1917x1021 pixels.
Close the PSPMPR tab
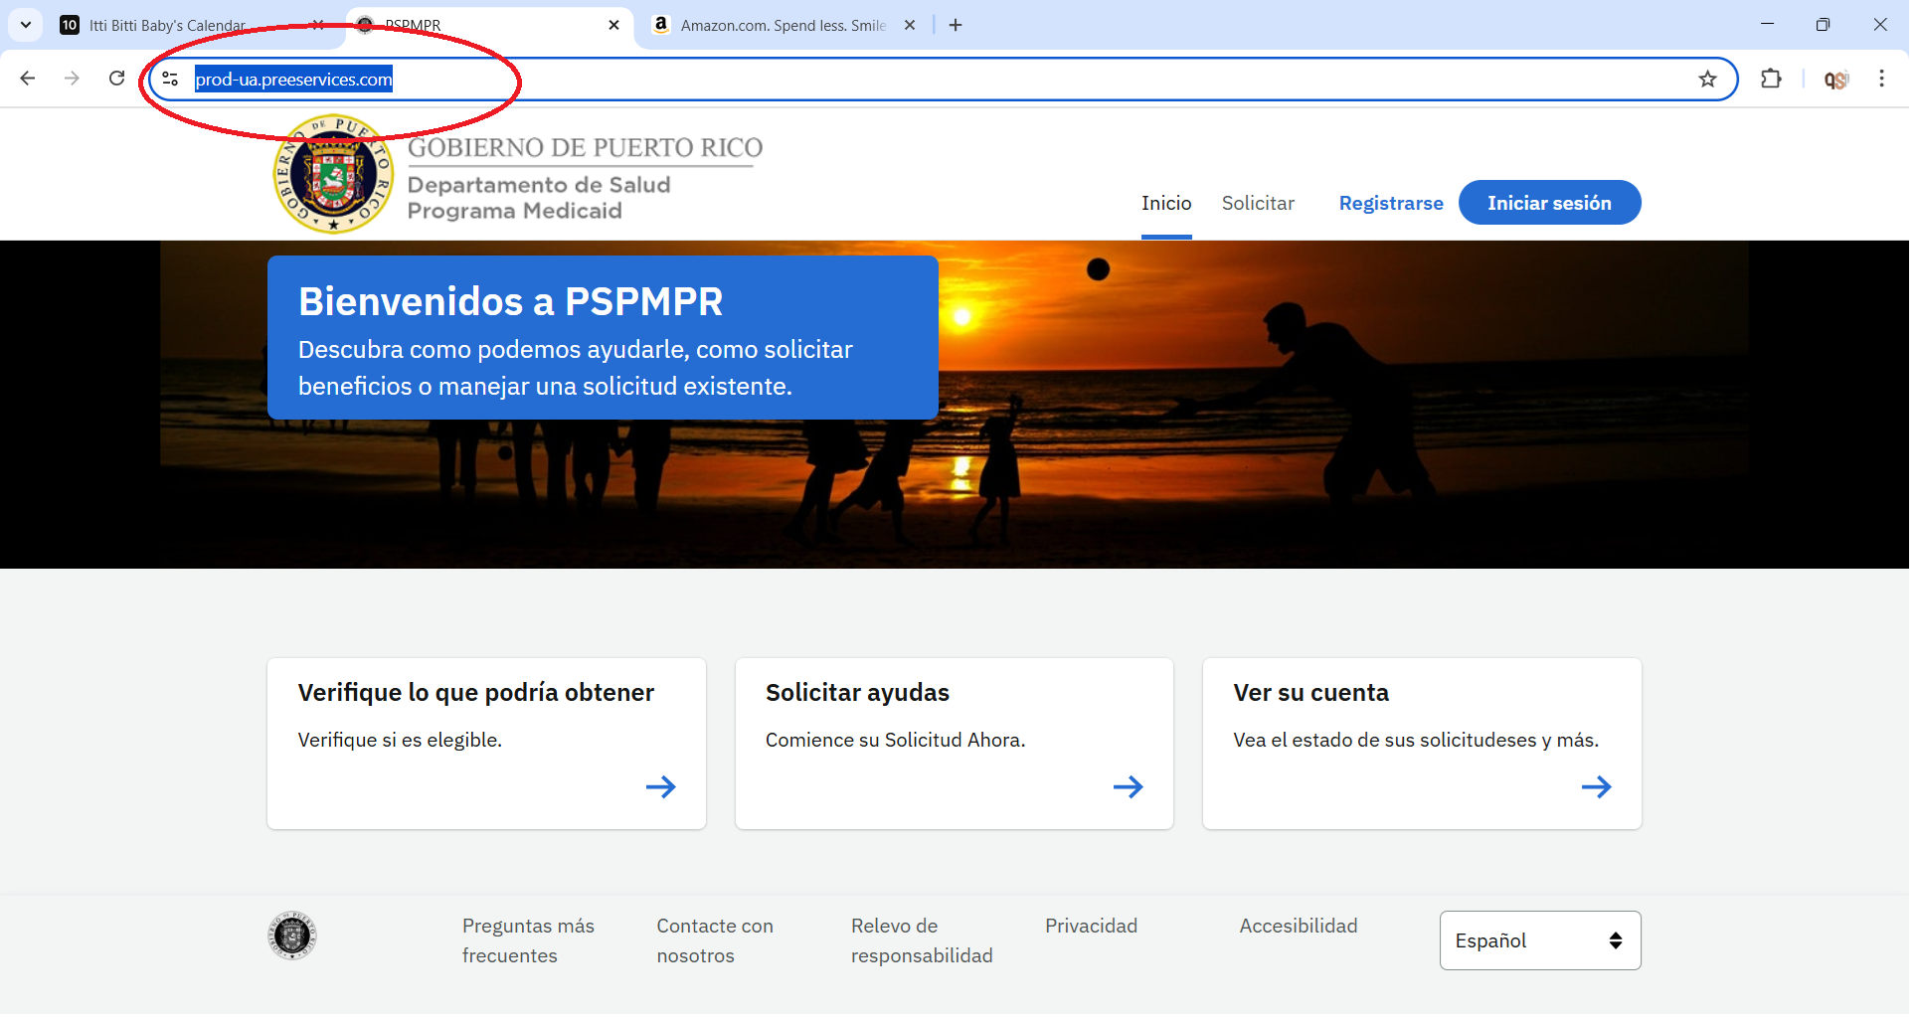coord(613,25)
